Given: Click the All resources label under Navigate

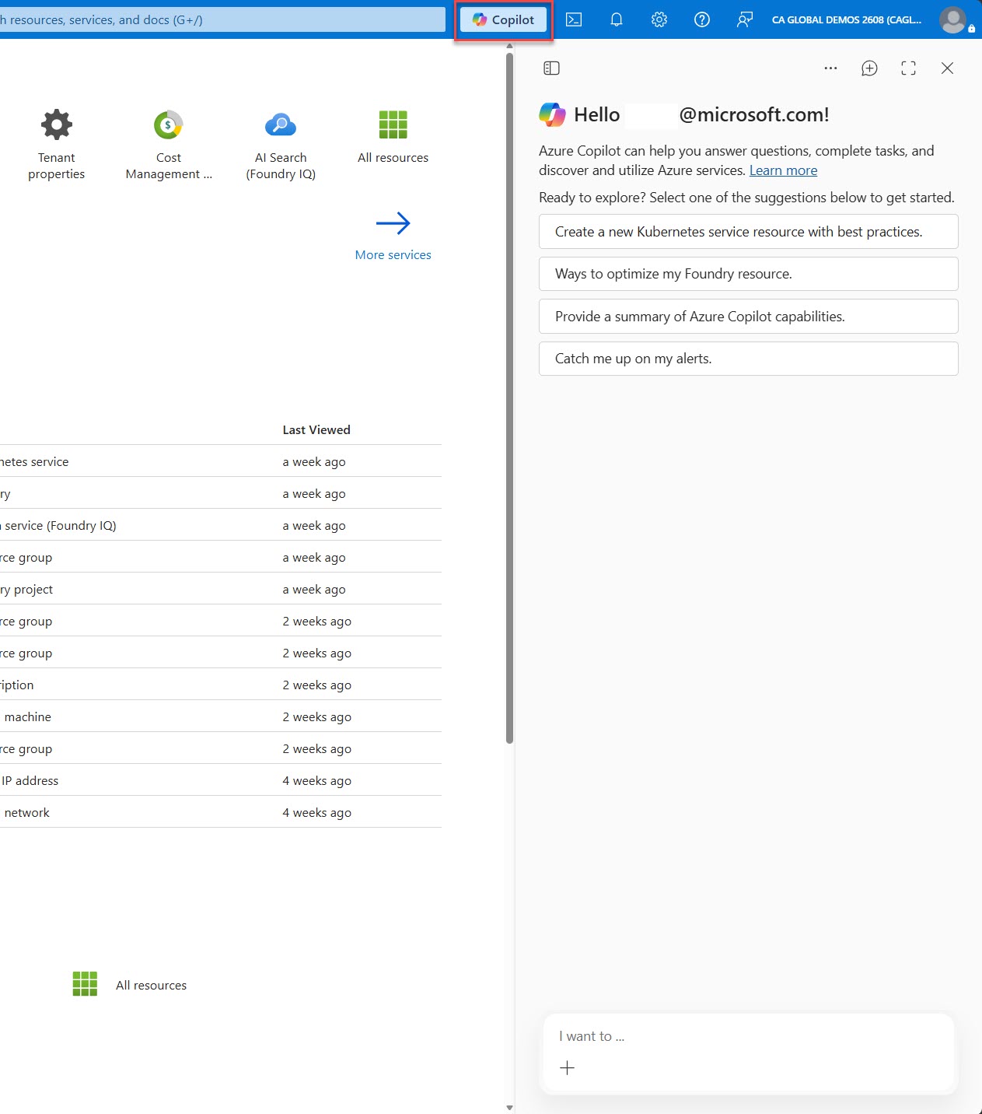Looking at the screenshot, I should point(151,985).
